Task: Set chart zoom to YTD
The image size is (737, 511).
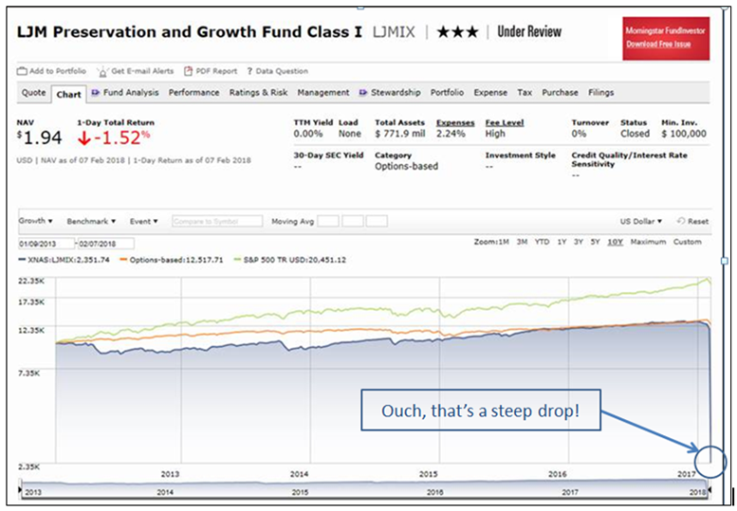Action: point(542,242)
